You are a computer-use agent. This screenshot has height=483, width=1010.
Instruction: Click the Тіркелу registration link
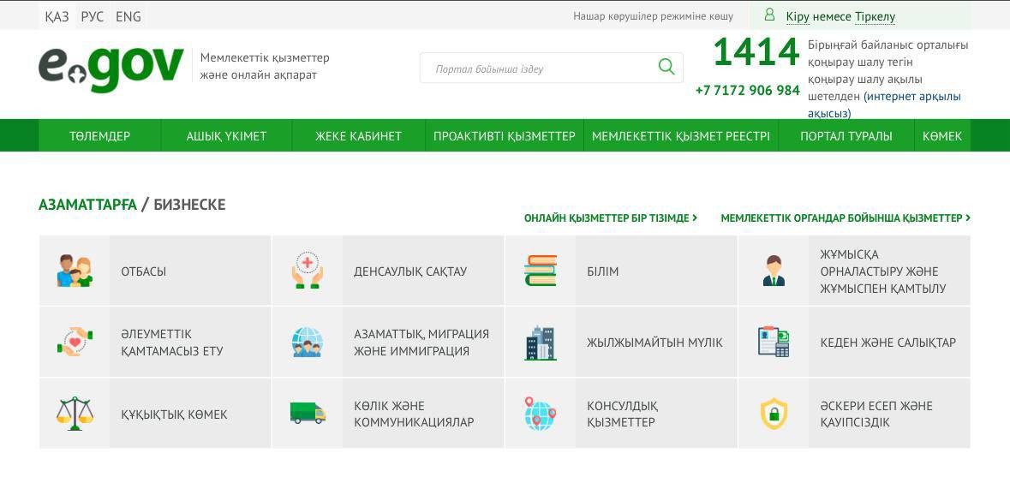(x=875, y=17)
